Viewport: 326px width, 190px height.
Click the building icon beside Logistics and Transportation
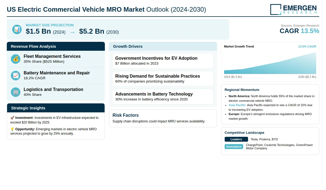click(x=16, y=92)
